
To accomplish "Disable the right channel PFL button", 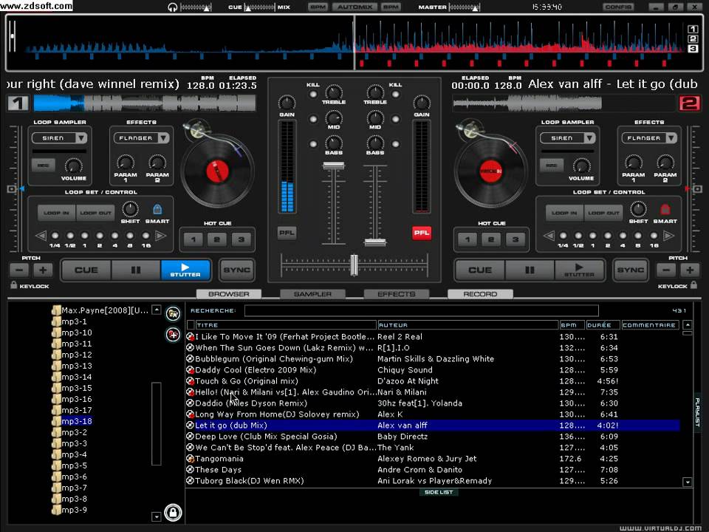I will pos(421,233).
